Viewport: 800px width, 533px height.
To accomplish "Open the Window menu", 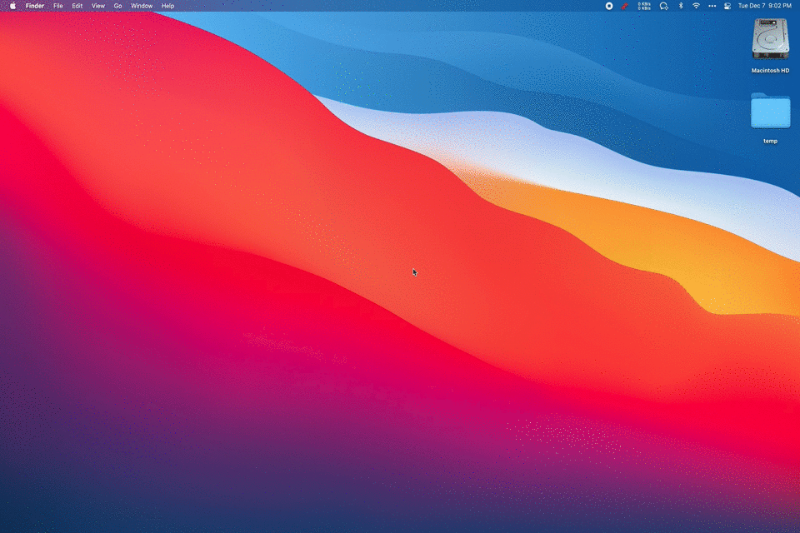I will [142, 6].
